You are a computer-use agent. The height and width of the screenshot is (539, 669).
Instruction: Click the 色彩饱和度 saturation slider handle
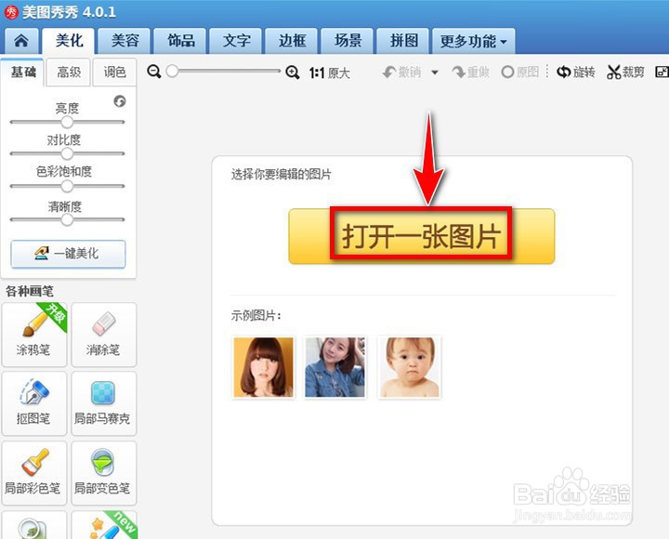click(67, 186)
